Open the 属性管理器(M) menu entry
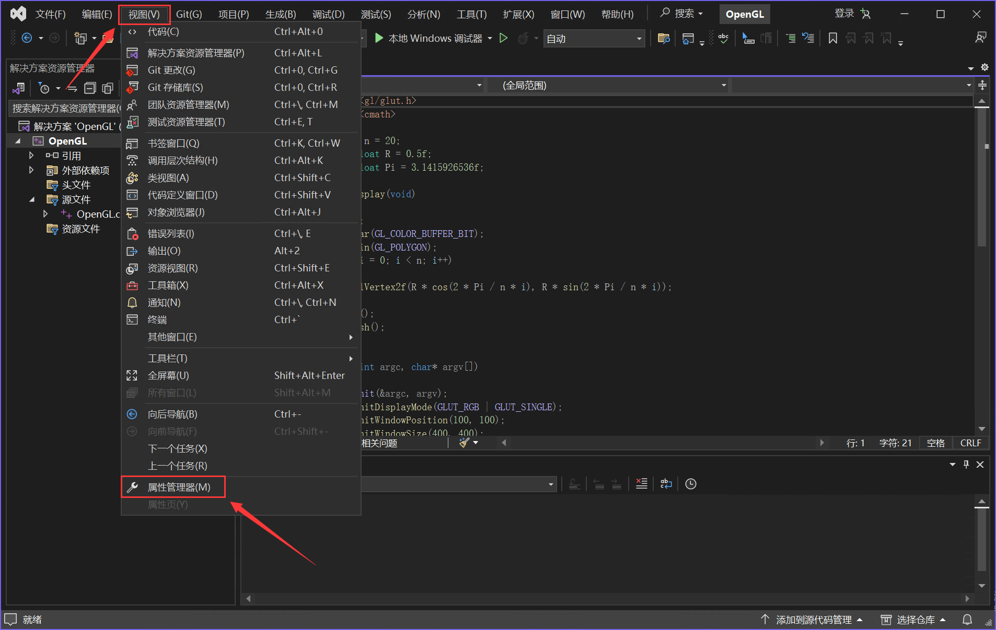The image size is (996, 630). click(x=241, y=487)
